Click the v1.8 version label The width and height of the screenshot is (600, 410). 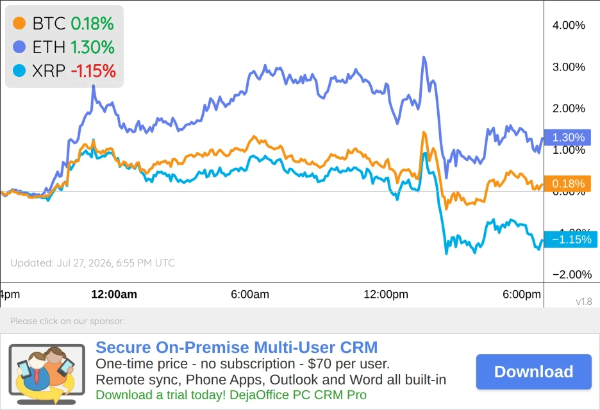(x=584, y=301)
